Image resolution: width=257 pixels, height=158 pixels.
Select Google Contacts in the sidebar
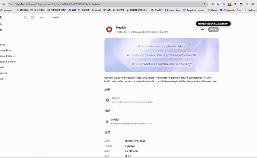(8, 56)
